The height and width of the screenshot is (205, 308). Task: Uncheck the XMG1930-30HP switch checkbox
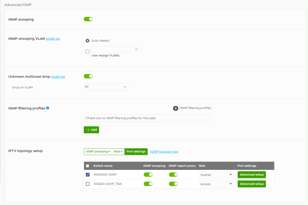(x=88, y=175)
